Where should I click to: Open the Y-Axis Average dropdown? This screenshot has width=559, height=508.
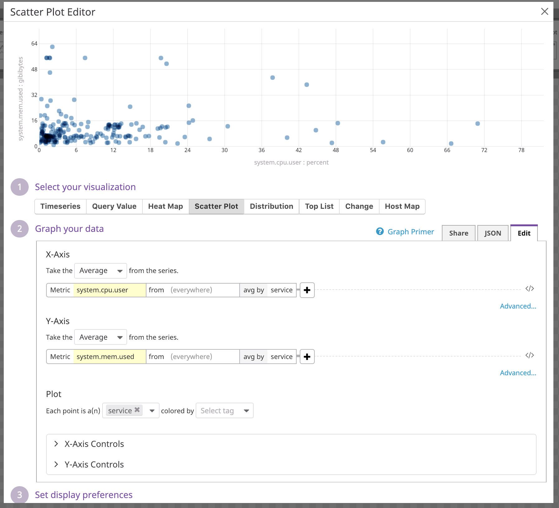point(100,337)
